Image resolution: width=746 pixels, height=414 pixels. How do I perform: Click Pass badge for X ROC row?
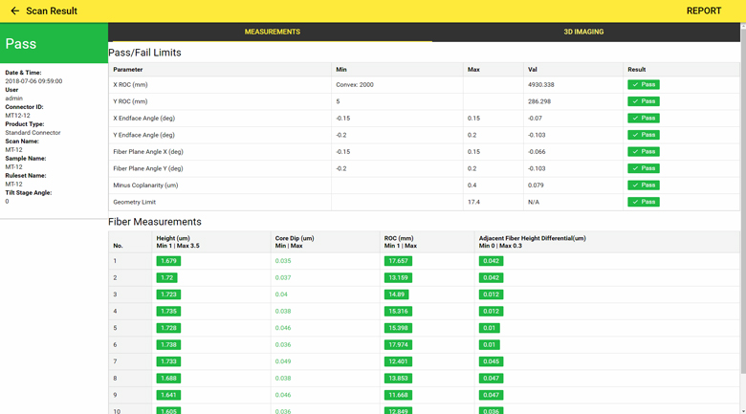(643, 85)
